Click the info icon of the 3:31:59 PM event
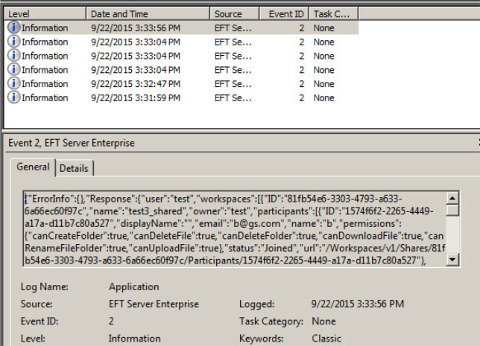The height and width of the screenshot is (346, 480). (x=14, y=97)
